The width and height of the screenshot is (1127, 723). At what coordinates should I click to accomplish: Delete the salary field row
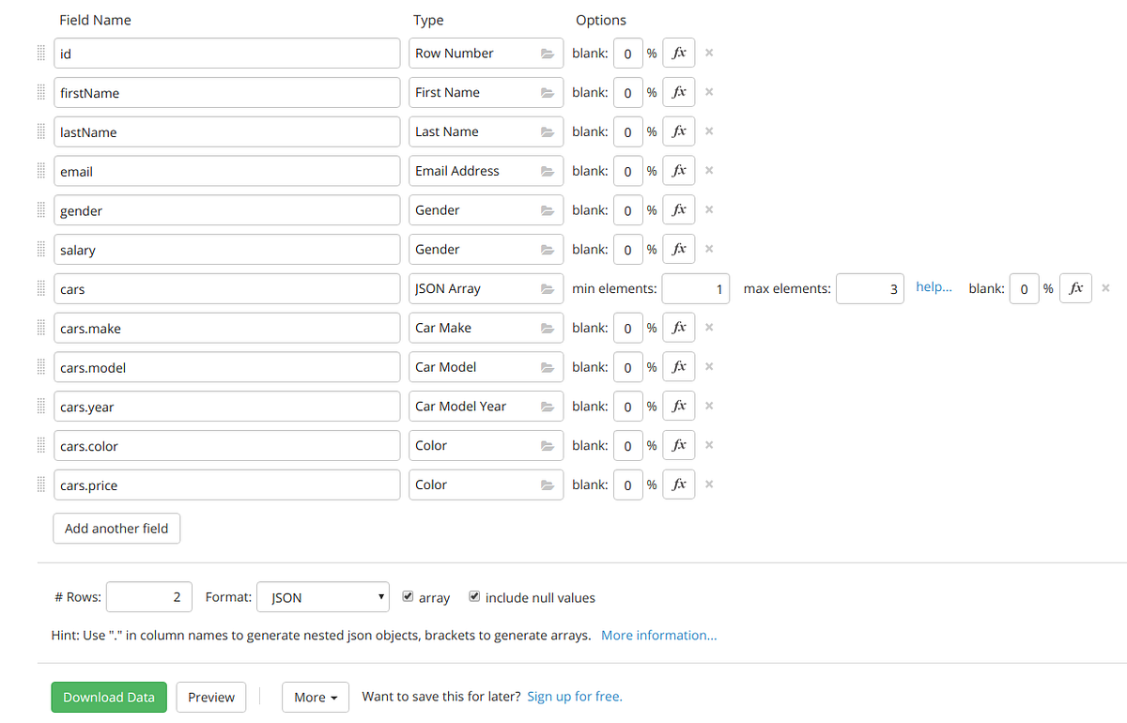709,250
